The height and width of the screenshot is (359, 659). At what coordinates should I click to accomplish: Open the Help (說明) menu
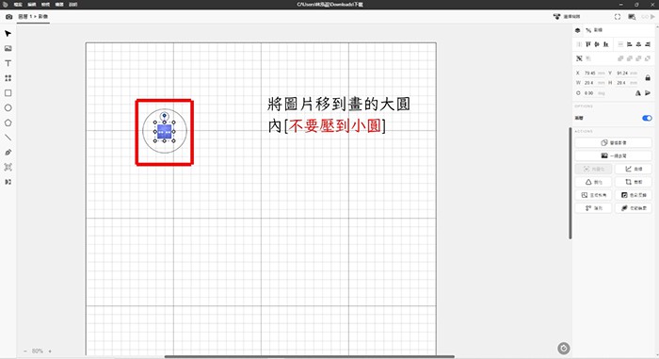coord(73,4)
